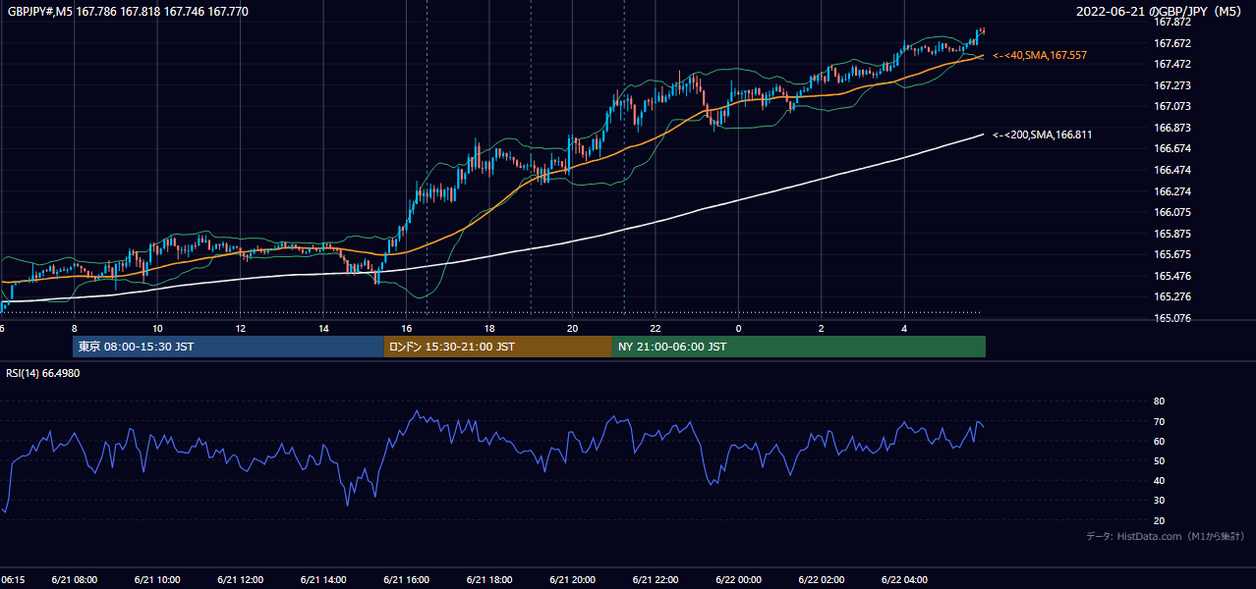This screenshot has width=1256, height=589.
Task: Click price axis value 166.075
Action: click(x=1171, y=212)
